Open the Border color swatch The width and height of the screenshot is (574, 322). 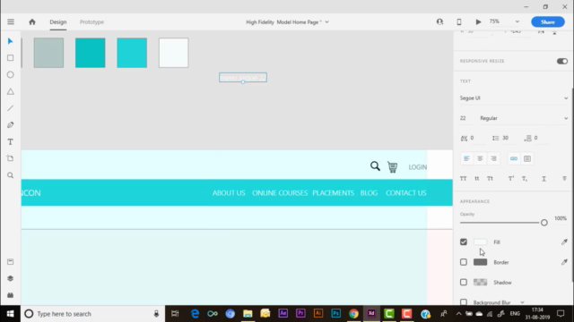[480, 262]
